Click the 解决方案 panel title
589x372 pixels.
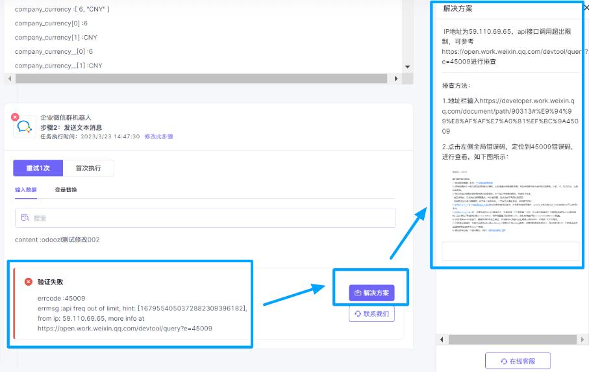pos(458,8)
